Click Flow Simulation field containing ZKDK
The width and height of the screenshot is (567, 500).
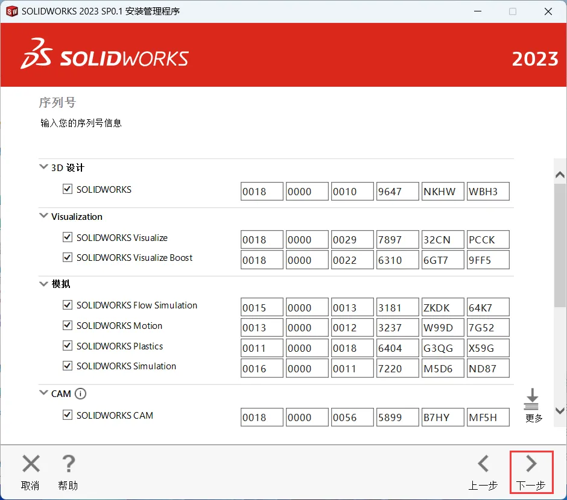point(443,307)
